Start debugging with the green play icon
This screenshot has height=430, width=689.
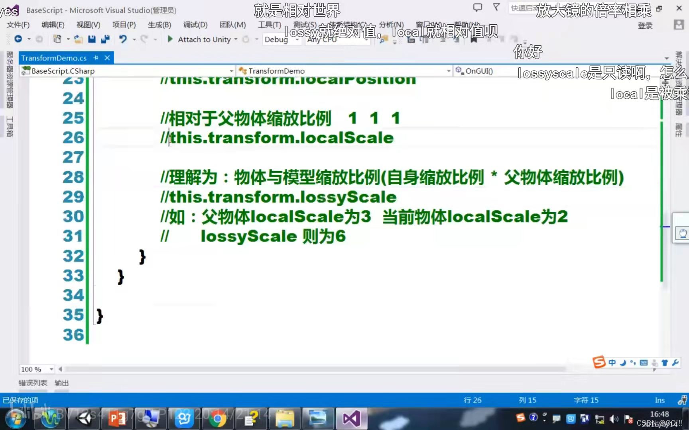point(170,39)
